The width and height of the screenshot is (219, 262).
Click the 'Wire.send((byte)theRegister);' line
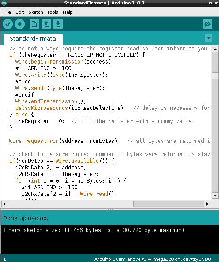[60, 88]
